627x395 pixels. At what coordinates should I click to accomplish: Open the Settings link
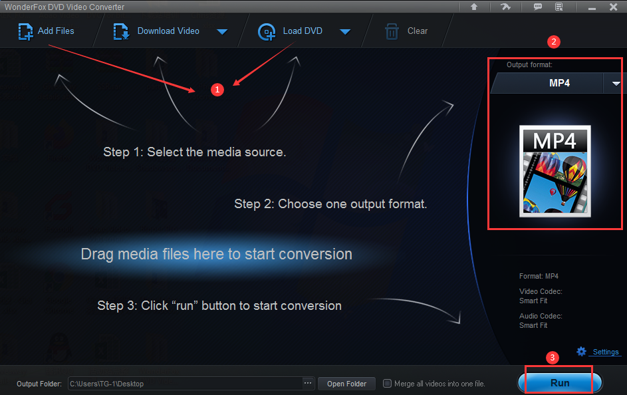[x=606, y=352]
